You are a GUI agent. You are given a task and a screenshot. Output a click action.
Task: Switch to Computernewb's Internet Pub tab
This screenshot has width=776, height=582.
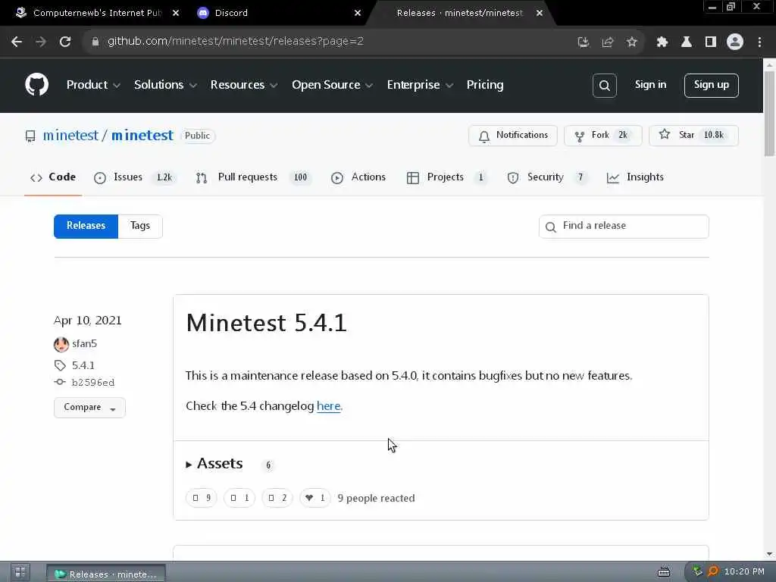[96, 13]
